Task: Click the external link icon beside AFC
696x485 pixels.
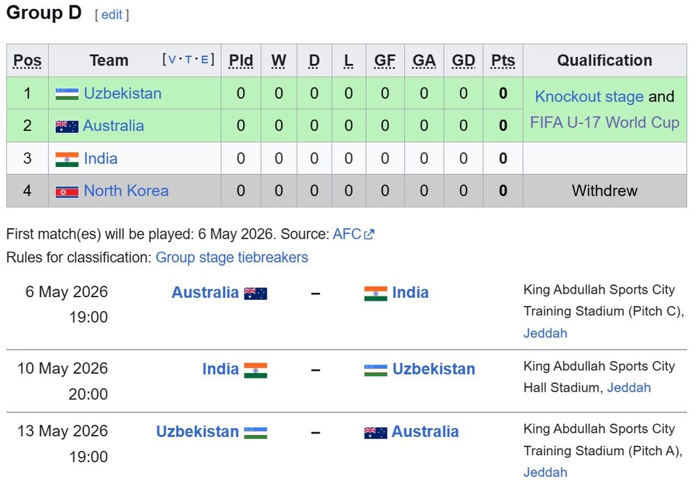Action: coord(369,234)
